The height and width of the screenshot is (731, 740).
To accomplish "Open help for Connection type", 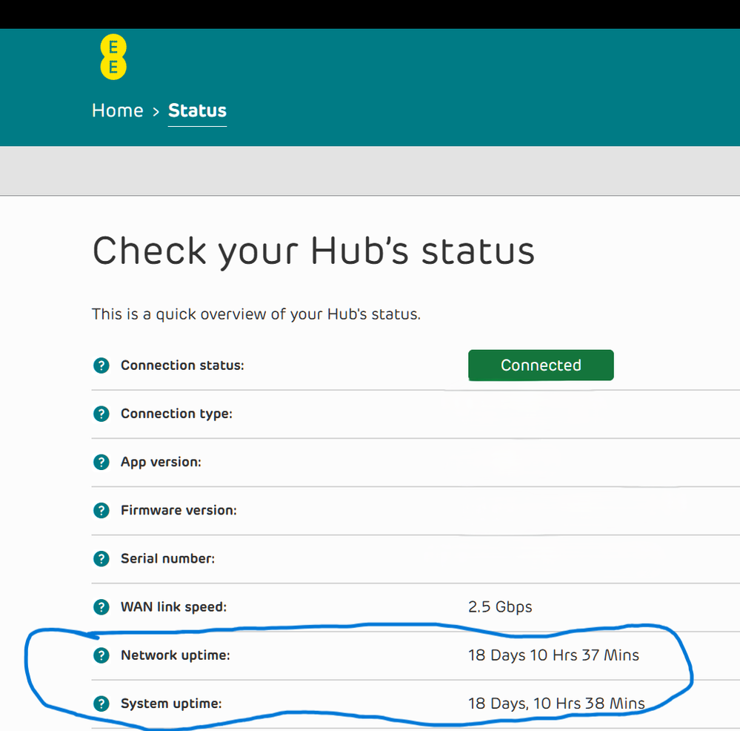I will pos(101,414).
